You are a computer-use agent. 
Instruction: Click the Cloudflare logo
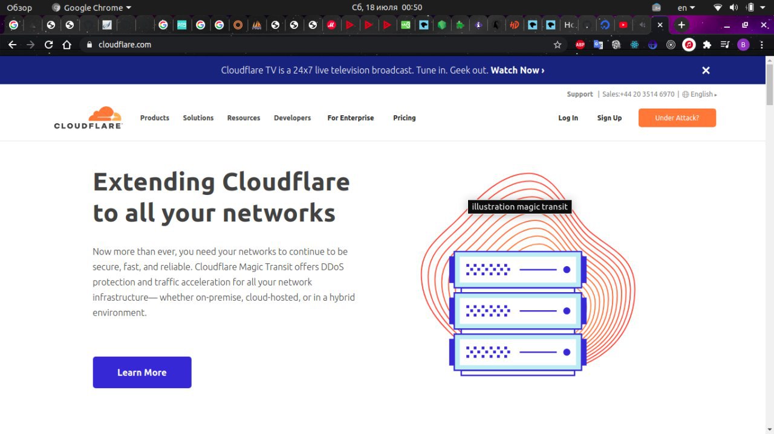coord(88,118)
